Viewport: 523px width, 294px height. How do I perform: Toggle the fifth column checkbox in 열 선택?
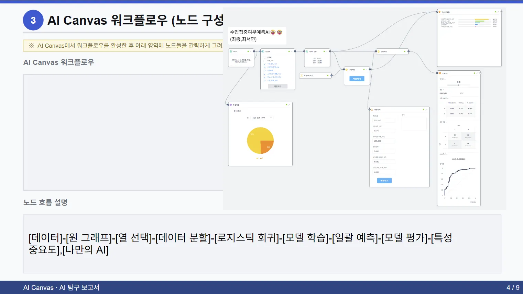pyautogui.click(x=265, y=71)
